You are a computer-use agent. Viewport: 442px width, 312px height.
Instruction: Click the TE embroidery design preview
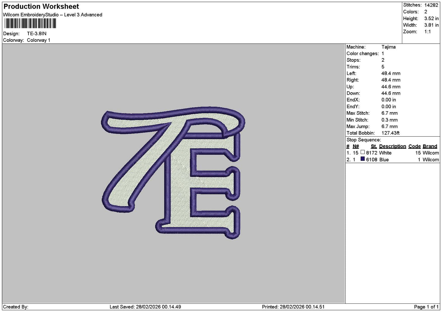[173, 173]
